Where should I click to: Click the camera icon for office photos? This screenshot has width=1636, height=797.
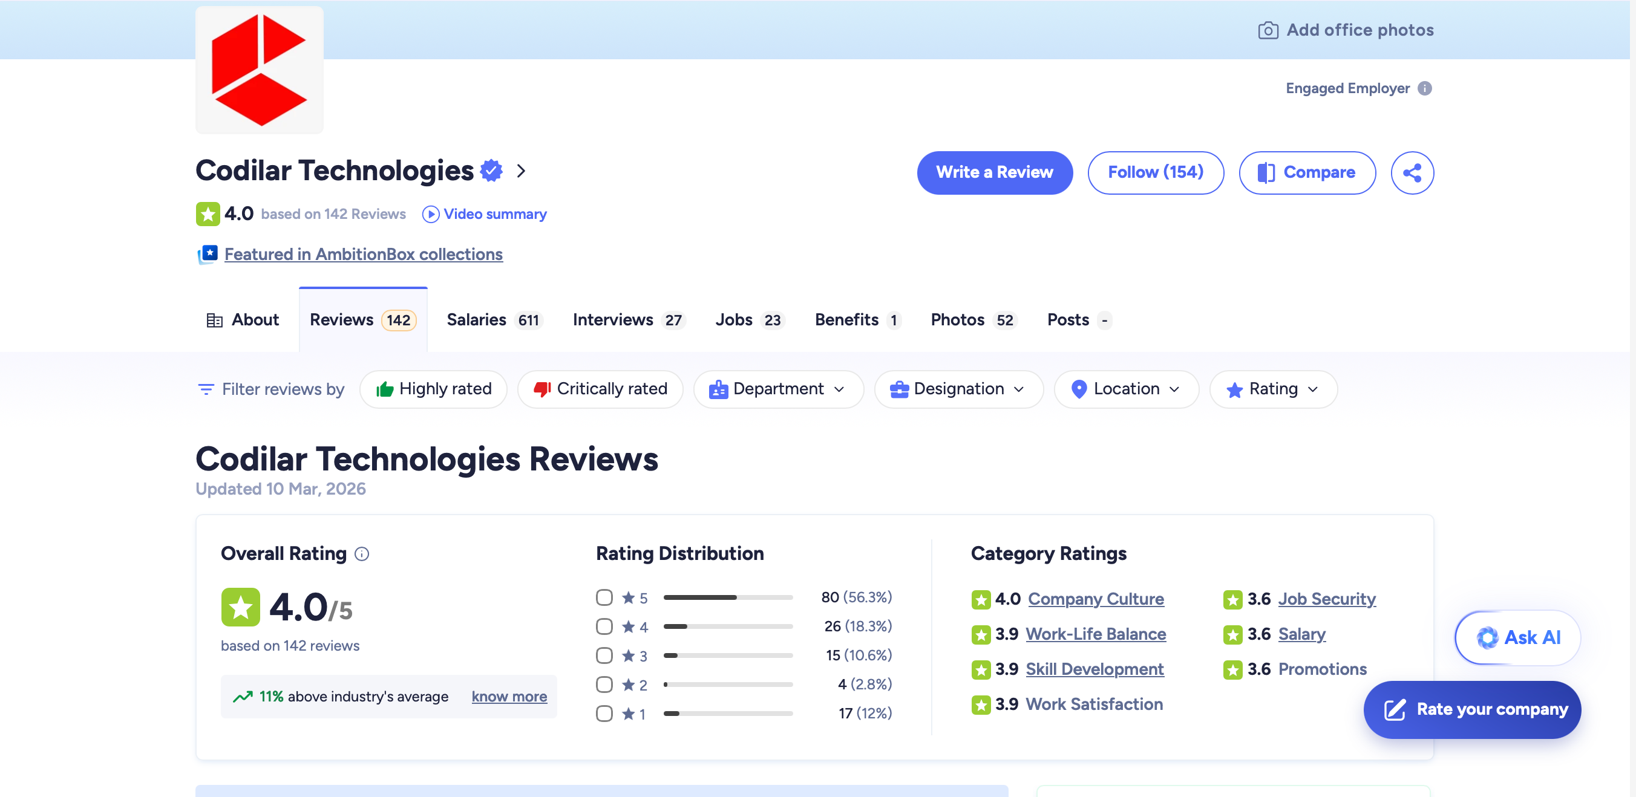point(1268,30)
